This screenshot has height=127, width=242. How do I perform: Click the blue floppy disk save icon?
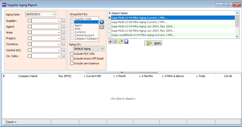coord(126,42)
